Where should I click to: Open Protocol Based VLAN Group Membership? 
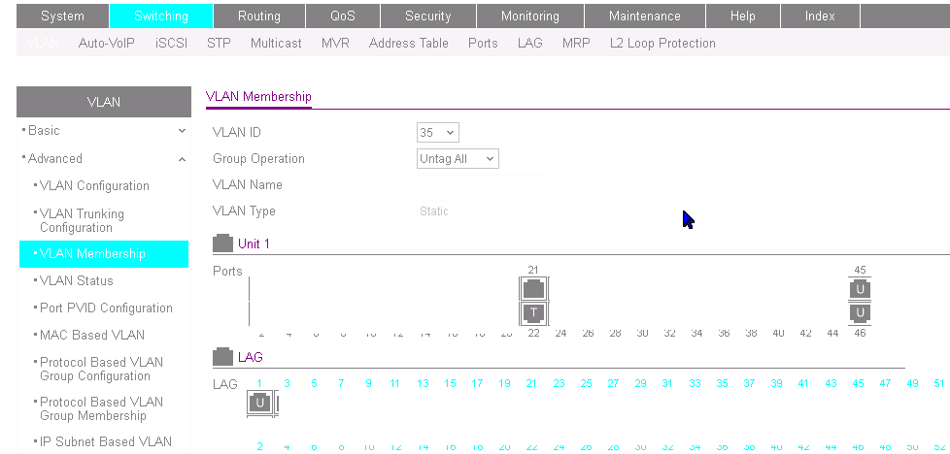pos(101,408)
